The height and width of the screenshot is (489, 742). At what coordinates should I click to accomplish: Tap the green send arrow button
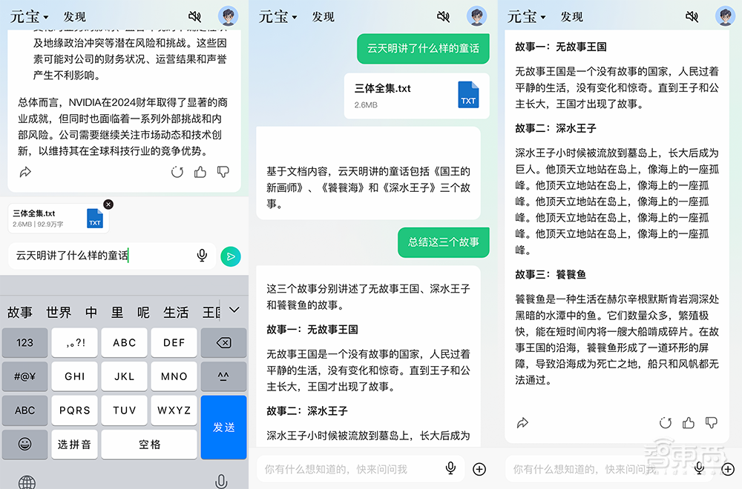[231, 254]
